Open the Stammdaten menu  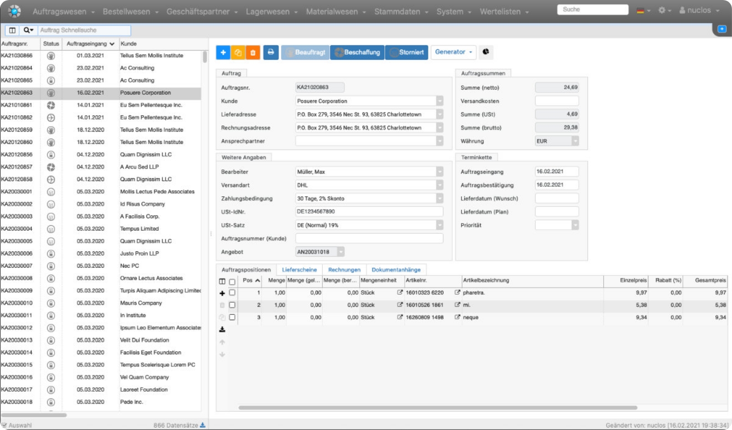(402, 11)
